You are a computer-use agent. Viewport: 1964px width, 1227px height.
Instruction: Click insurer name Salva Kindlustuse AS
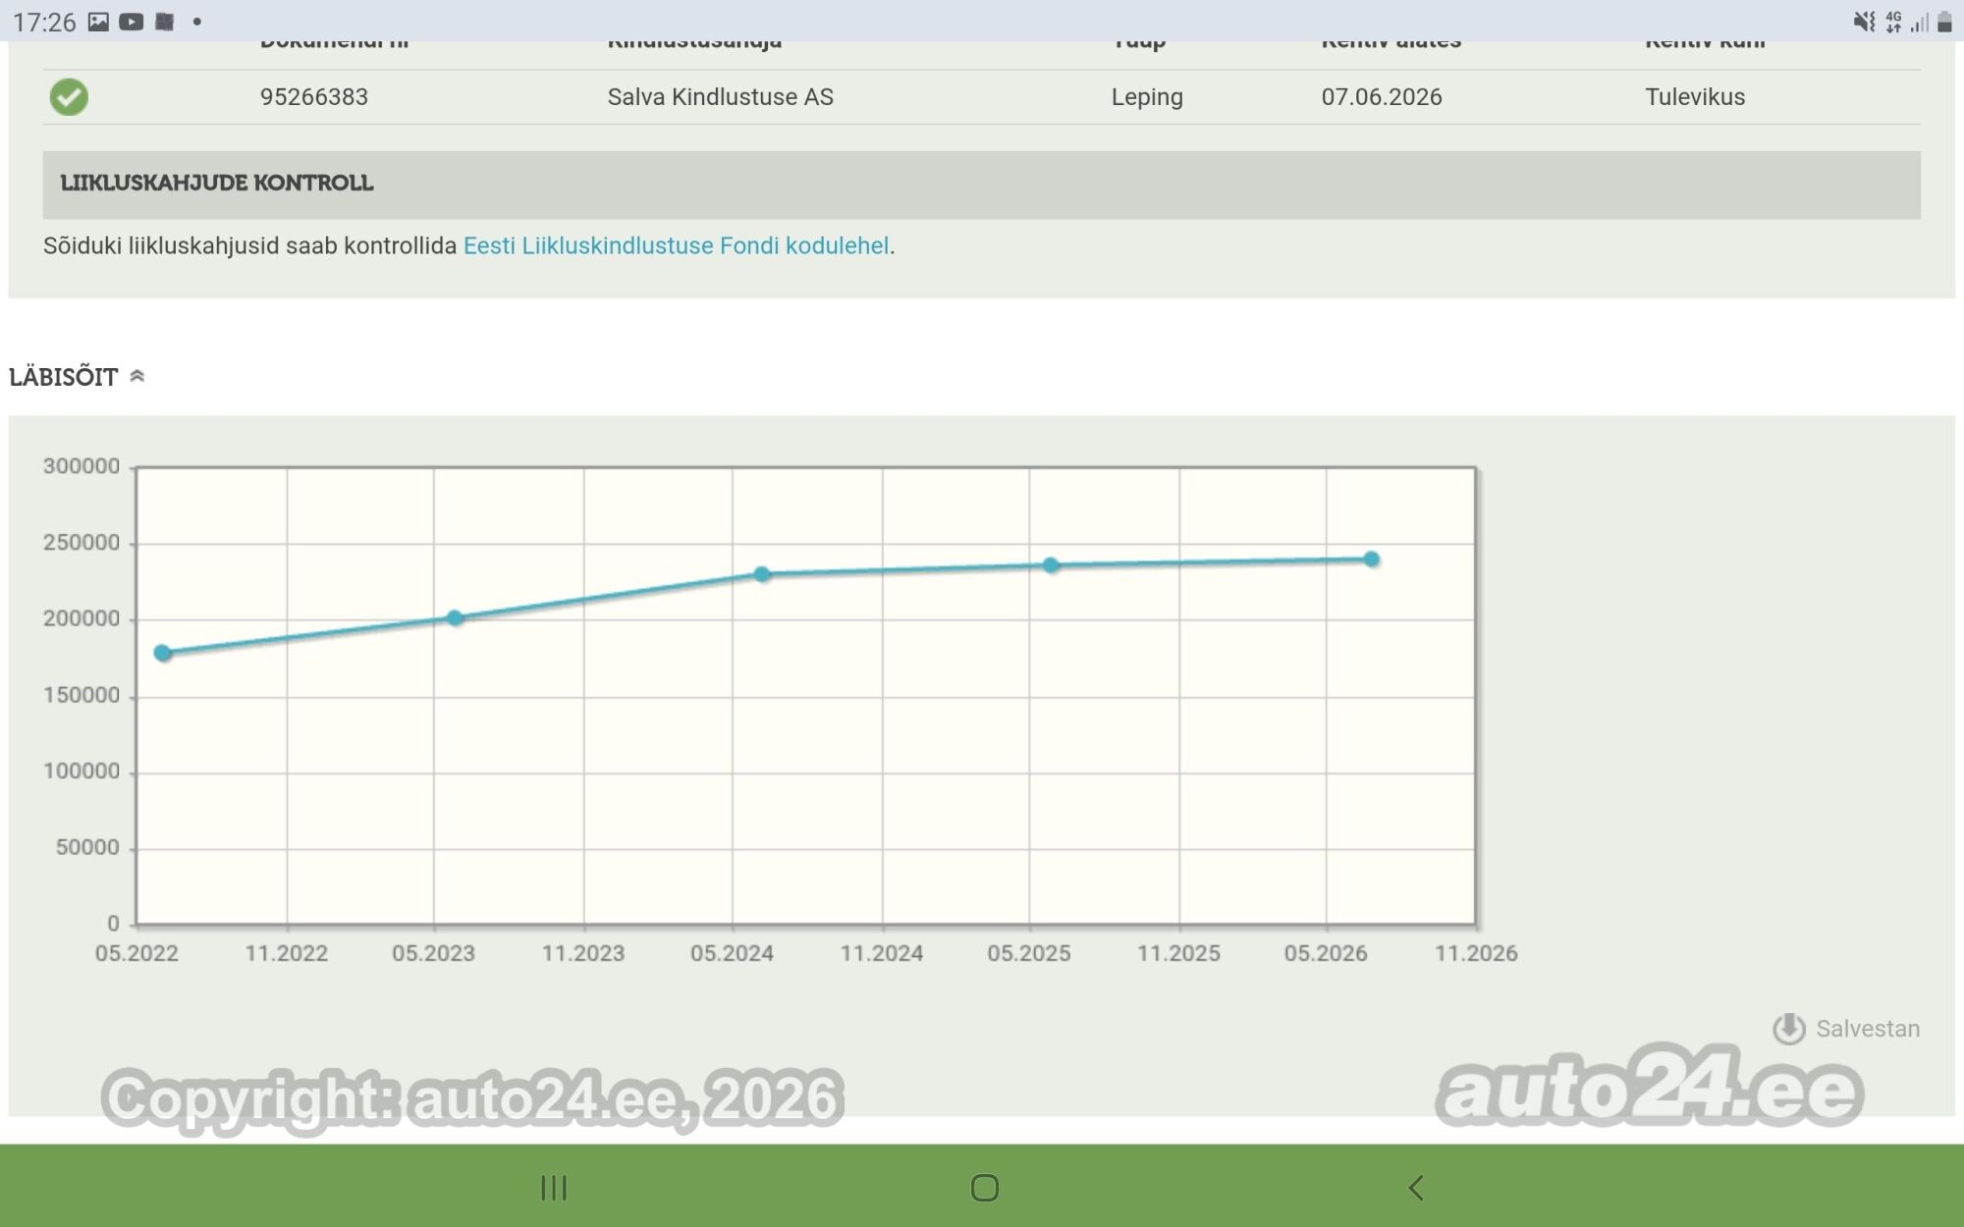pyautogui.click(x=721, y=97)
